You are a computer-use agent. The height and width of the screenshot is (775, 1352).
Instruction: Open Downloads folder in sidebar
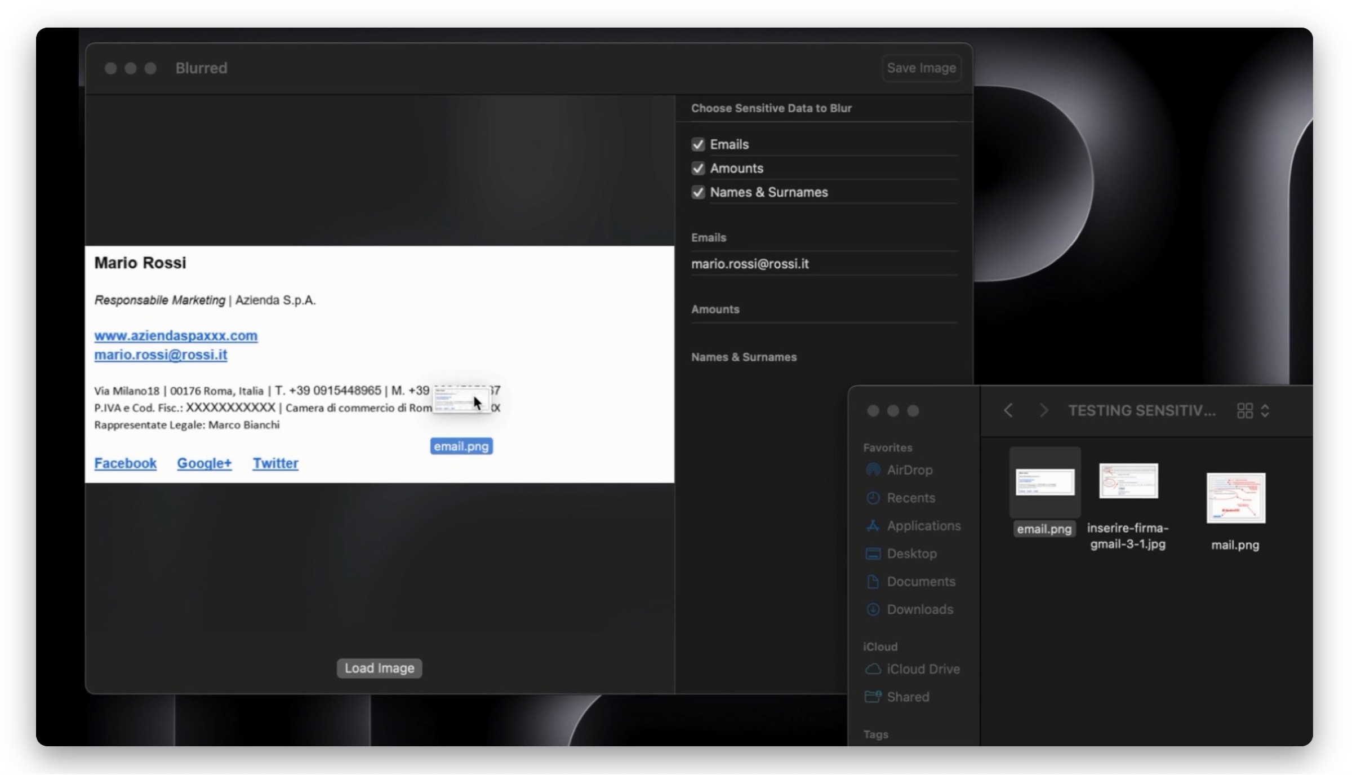tap(919, 609)
